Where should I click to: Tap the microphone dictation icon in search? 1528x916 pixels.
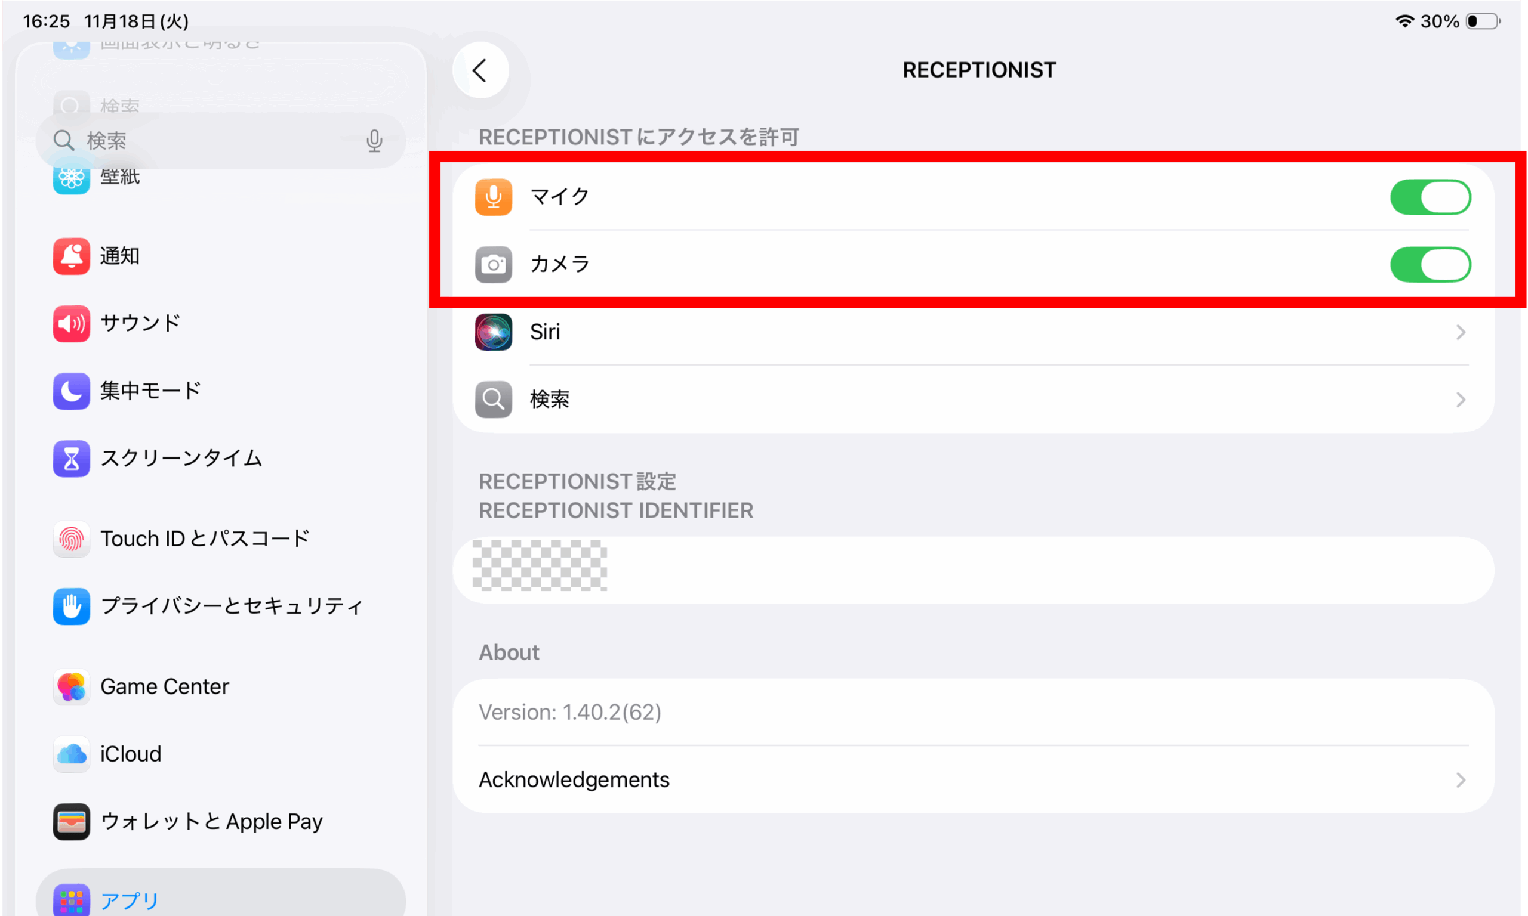(374, 141)
